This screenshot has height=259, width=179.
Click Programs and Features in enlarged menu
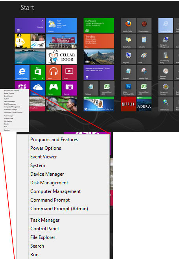(54, 140)
